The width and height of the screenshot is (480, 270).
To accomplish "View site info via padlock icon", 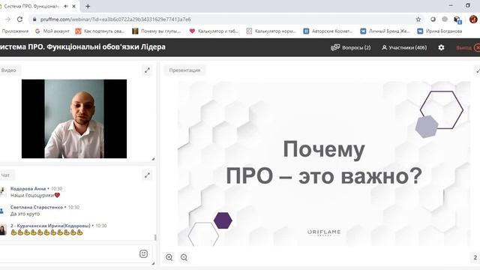I will (34, 19).
